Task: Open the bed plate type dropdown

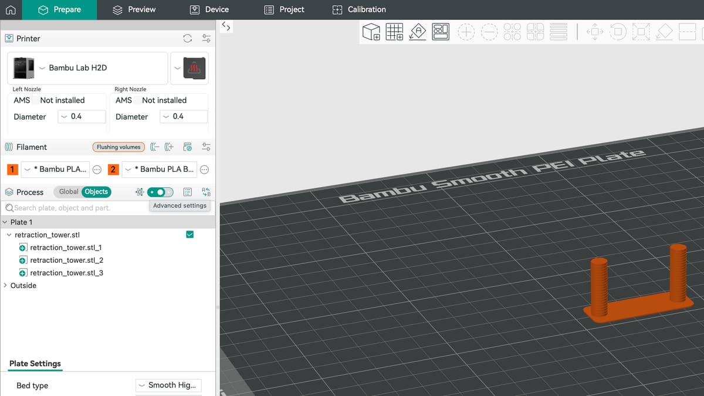Action: [x=189, y=67]
